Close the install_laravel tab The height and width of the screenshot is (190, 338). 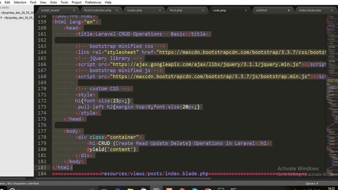pos(74,11)
